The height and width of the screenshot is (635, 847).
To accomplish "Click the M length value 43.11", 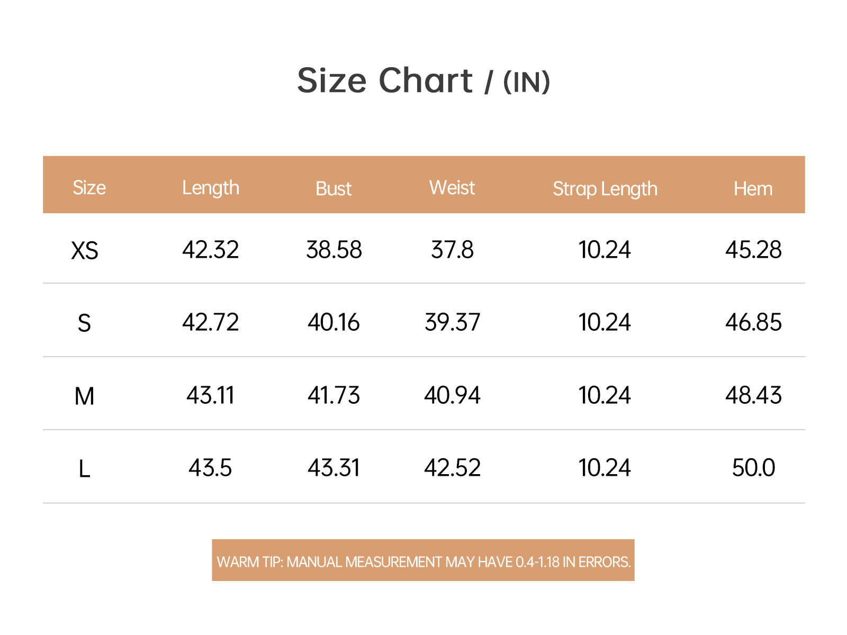I will pos(211,395).
